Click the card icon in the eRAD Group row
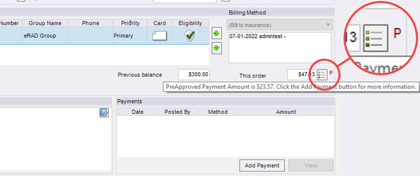Viewport: 420px width, 176px height. tap(159, 36)
